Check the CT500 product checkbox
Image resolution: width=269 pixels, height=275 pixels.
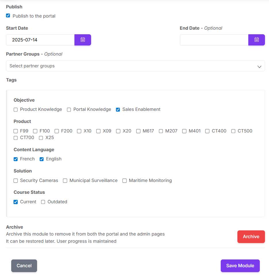pyautogui.click(x=233, y=131)
